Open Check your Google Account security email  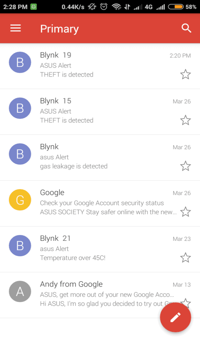pyautogui.click(x=100, y=203)
